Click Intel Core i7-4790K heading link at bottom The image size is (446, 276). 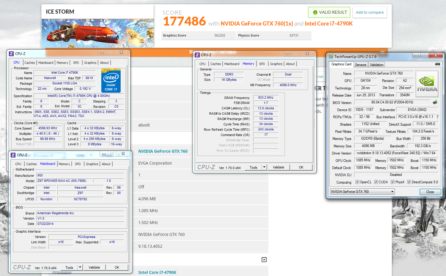157,272
